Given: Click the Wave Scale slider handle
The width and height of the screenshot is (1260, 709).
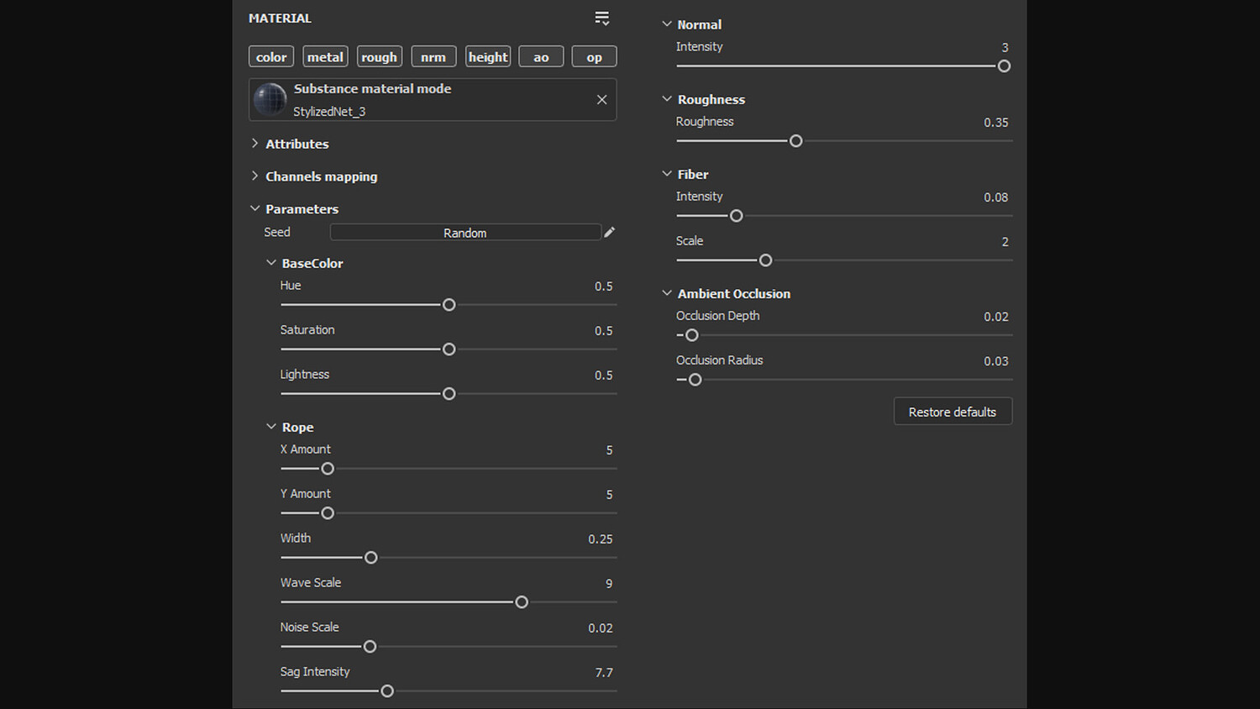Looking at the screenshot, I should coord(522,602).
